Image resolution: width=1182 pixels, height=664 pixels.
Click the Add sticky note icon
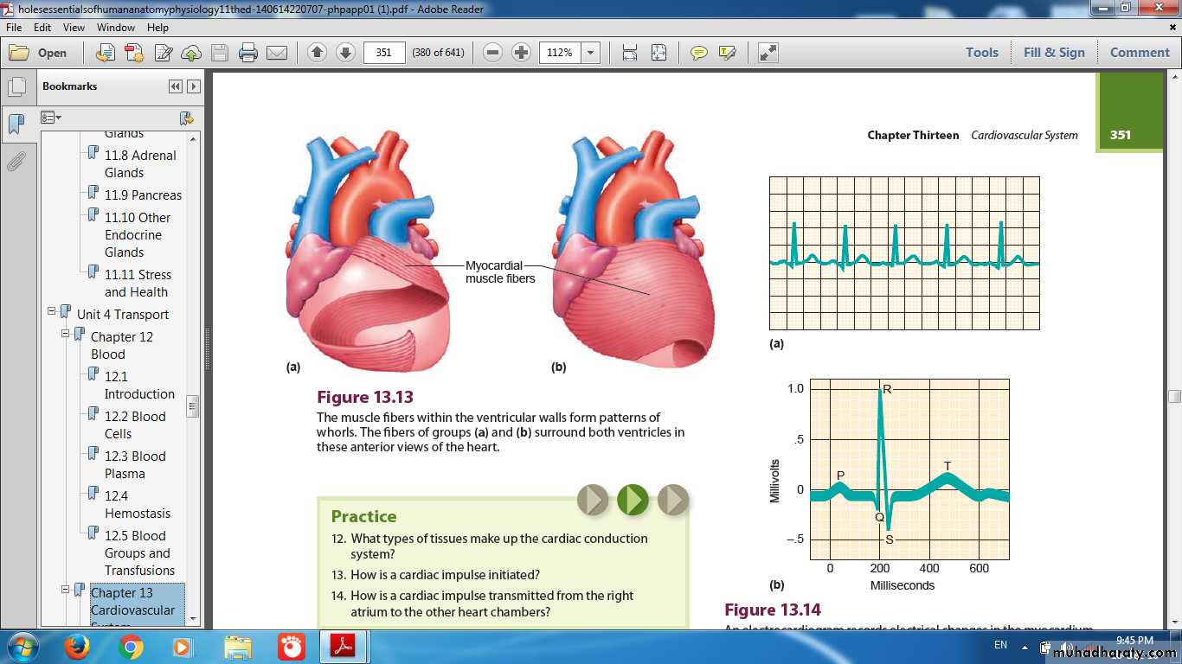coord(698,53)
